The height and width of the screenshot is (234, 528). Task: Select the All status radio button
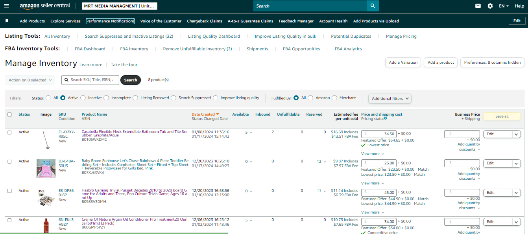(x=48, y=98)
